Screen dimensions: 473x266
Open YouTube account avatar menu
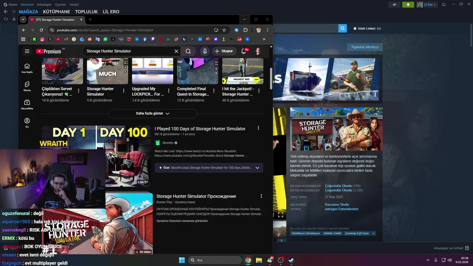click(x=258, y=51)
